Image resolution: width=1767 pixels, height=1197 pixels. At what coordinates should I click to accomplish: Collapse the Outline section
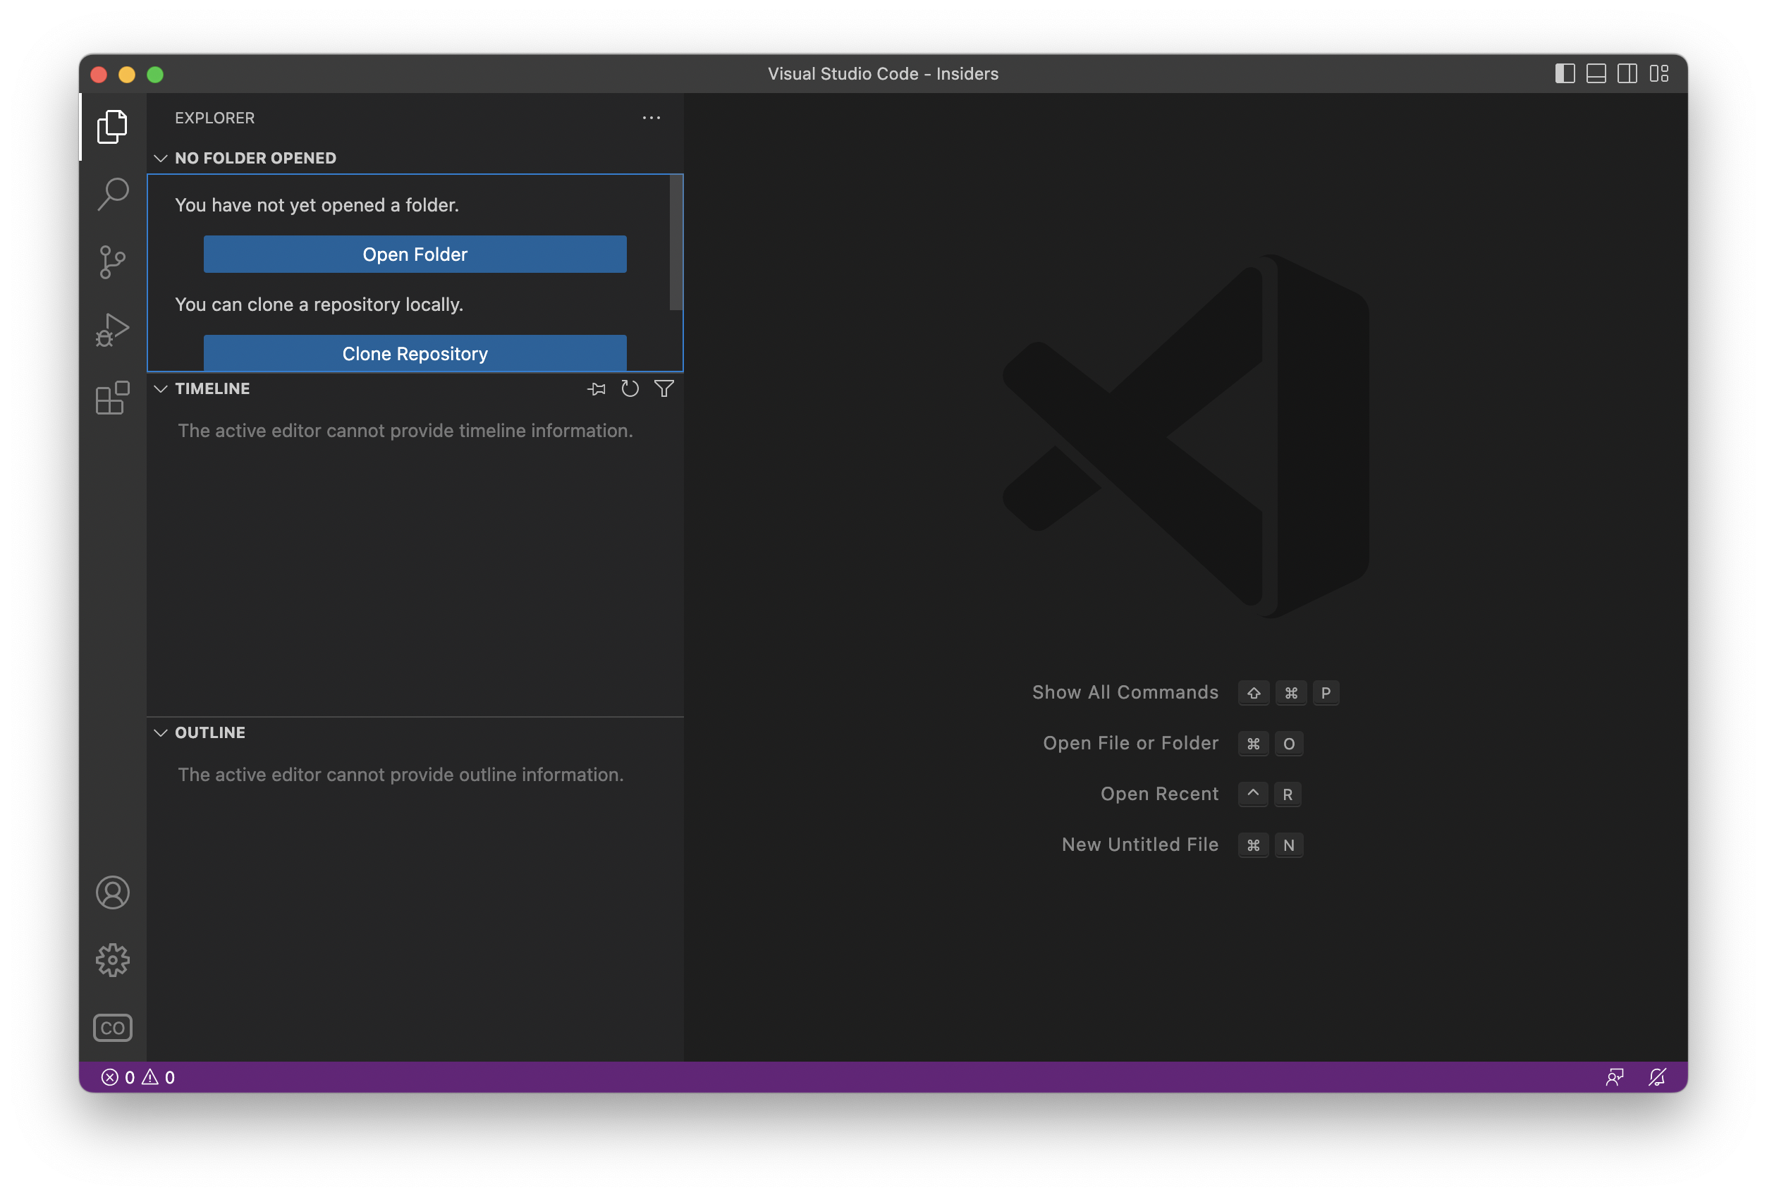[161, 732]
